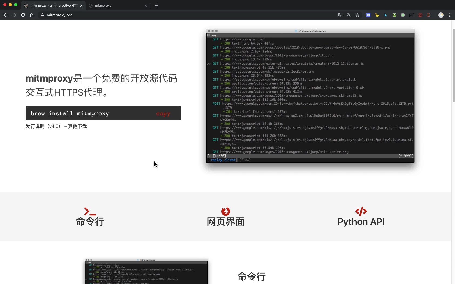This screenshot has height=284, width=455.
Task: Click the mitmproxy headline text
Action: coord(101,85)
